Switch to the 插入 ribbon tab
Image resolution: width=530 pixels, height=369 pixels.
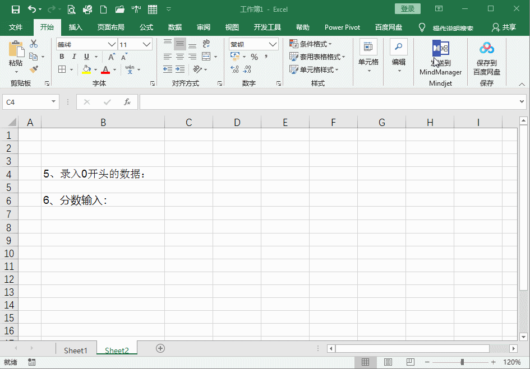[x=75, y=26]
